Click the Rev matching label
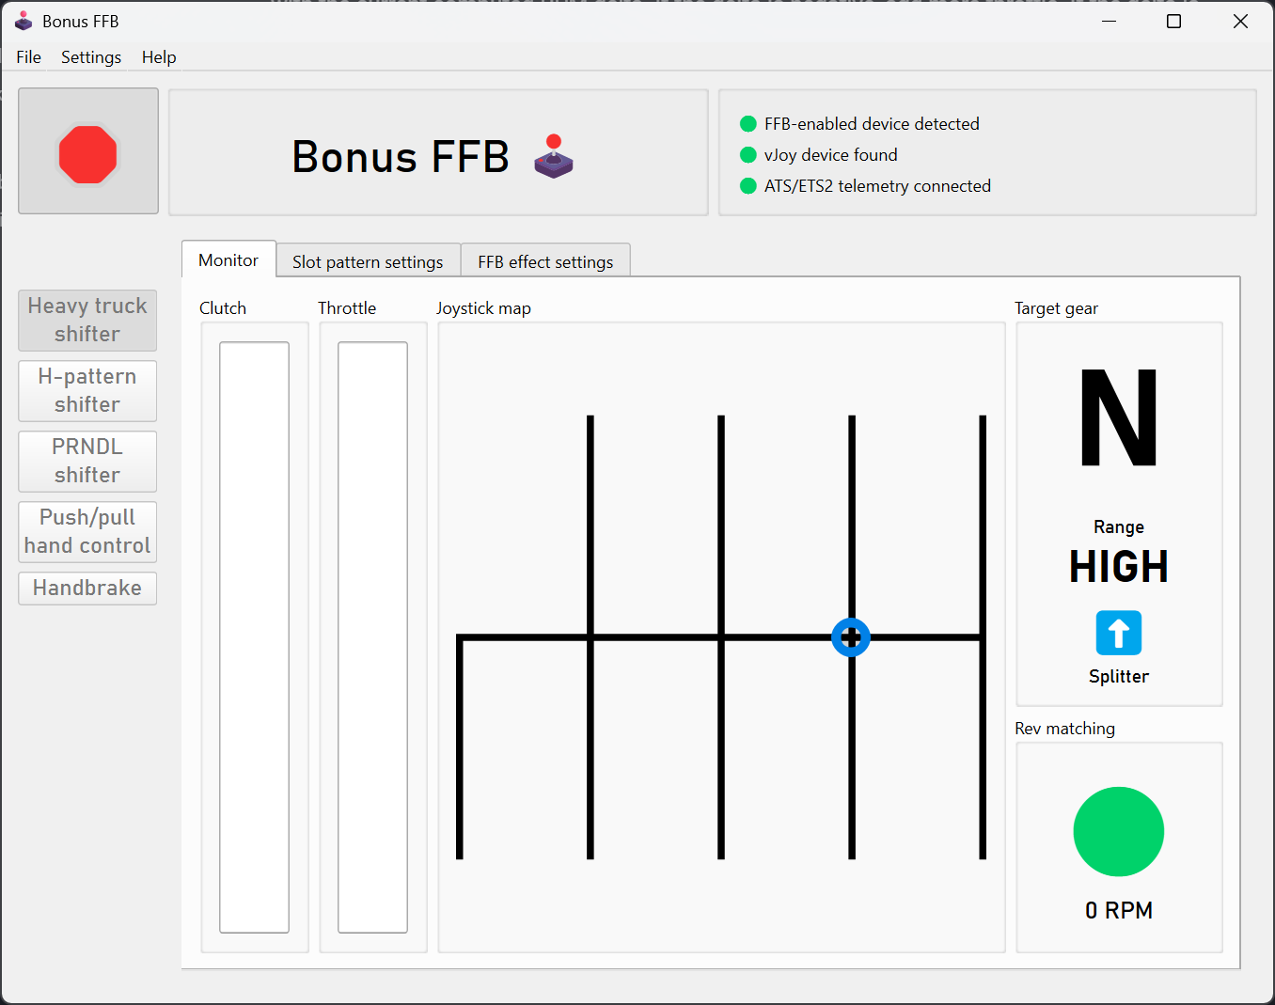Viewport: 1275px width, 1005px height. pos(1065,729)
